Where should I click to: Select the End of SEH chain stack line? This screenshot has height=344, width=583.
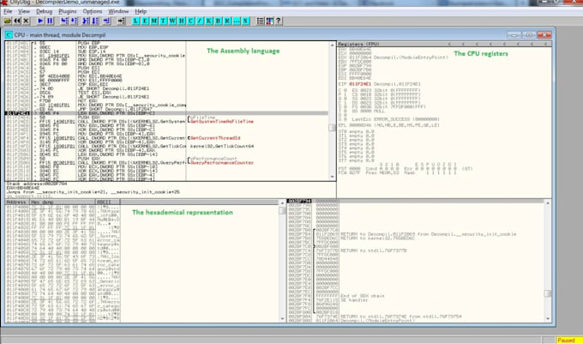(x=363, y=296)
